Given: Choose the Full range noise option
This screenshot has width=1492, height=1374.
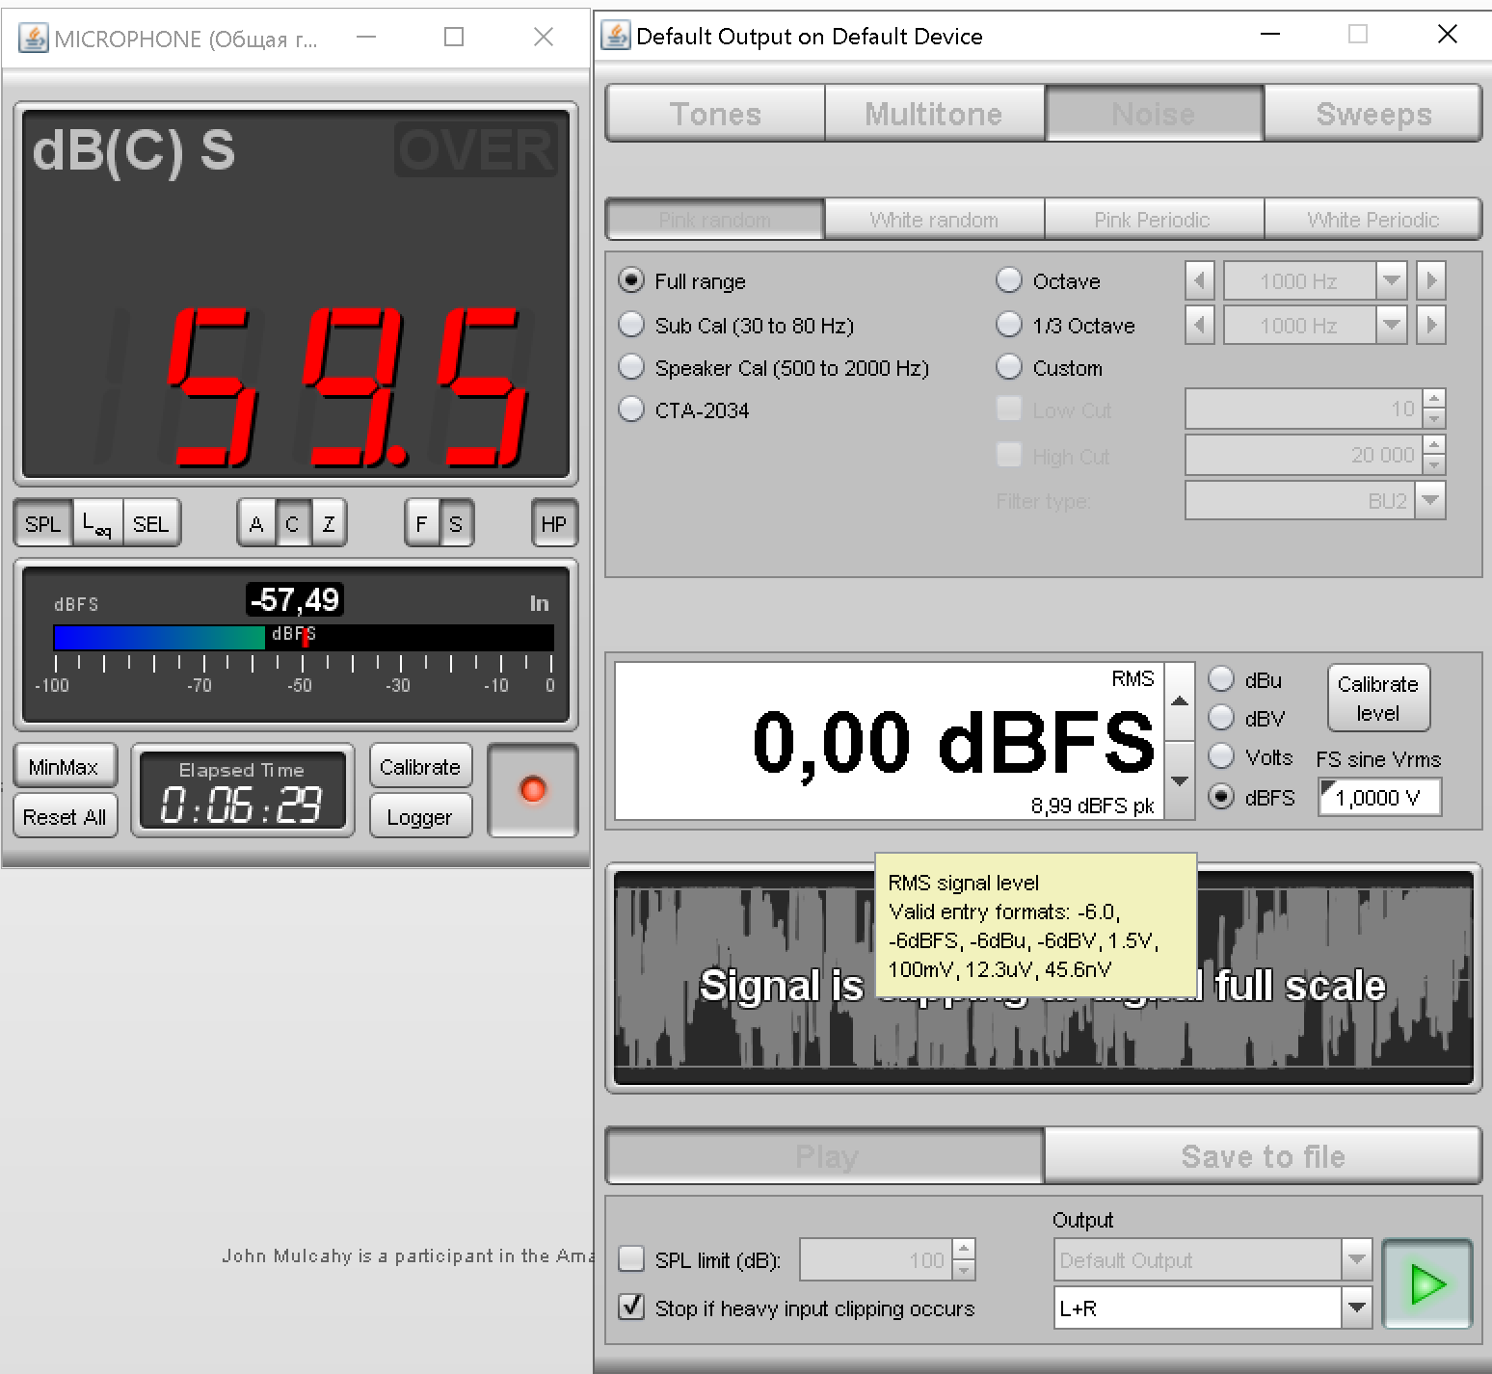Looking at the screenshot, I should [631, 280].
